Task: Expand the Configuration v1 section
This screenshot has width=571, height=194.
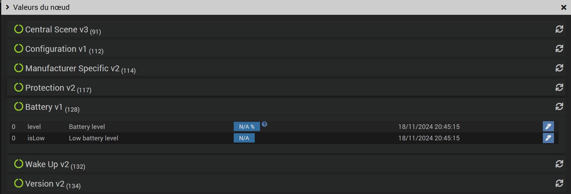Action: pos(56,49)
